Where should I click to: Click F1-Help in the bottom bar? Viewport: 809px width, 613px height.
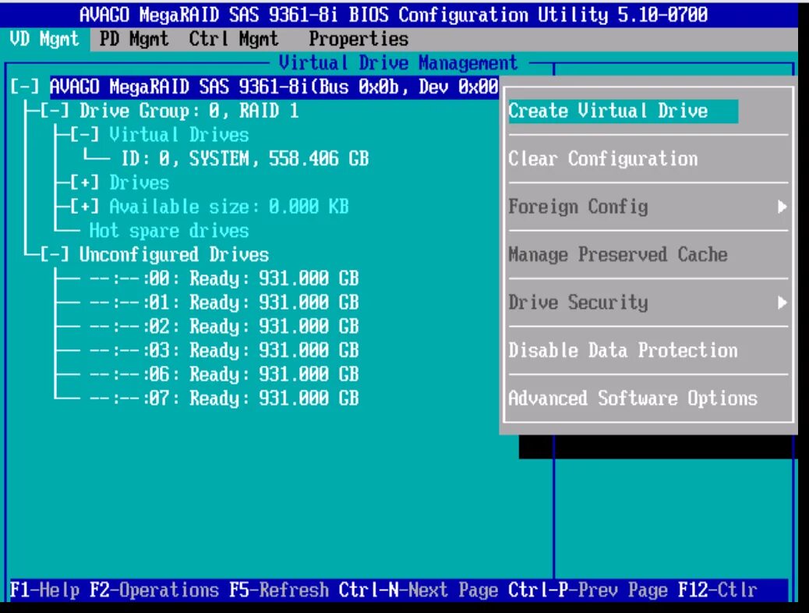click(45, 590)
